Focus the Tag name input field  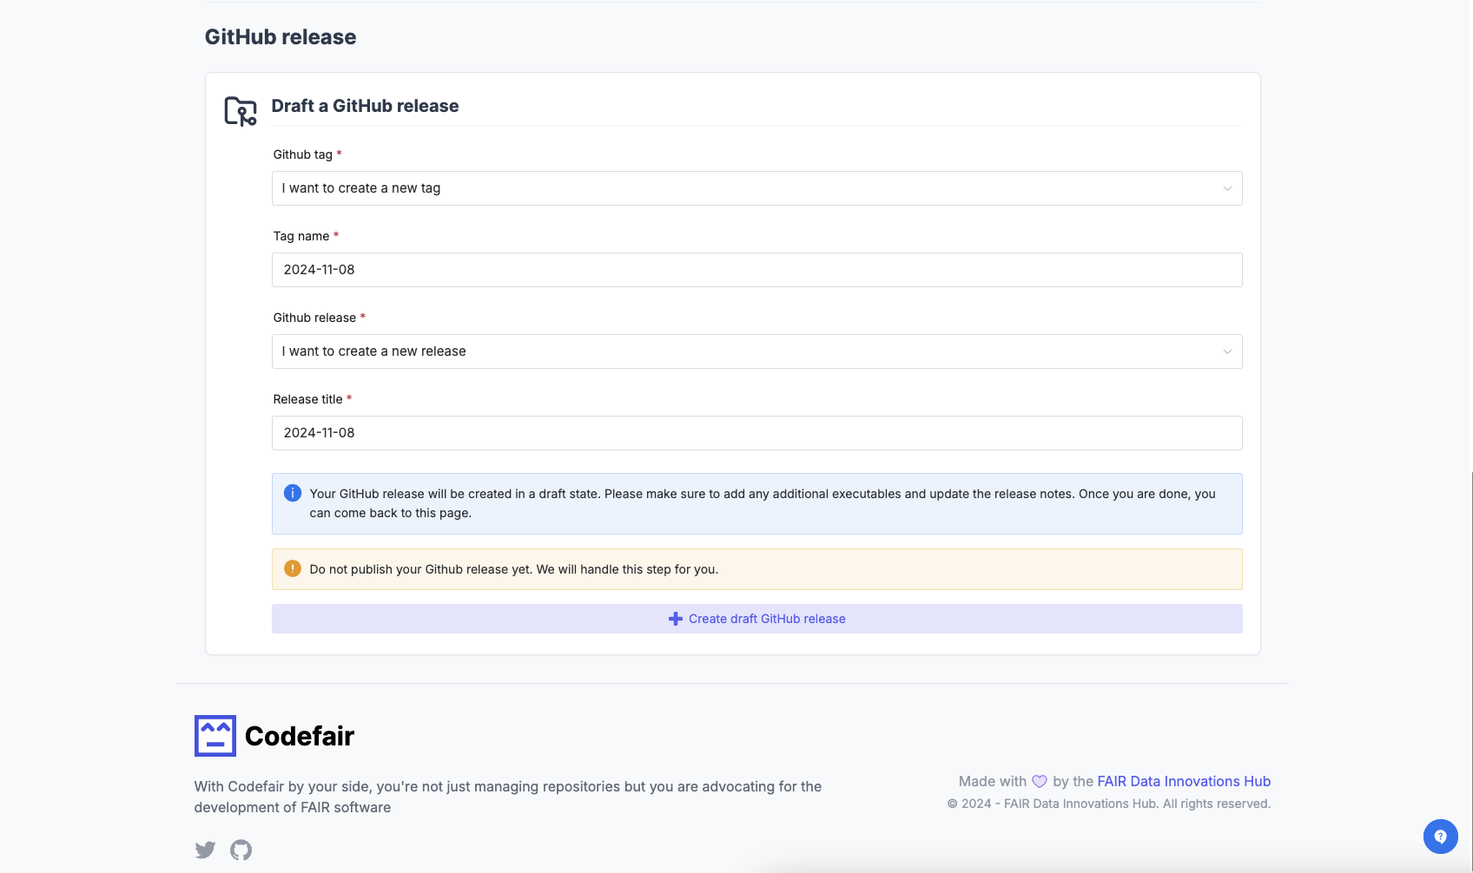[x=756, y=270]
